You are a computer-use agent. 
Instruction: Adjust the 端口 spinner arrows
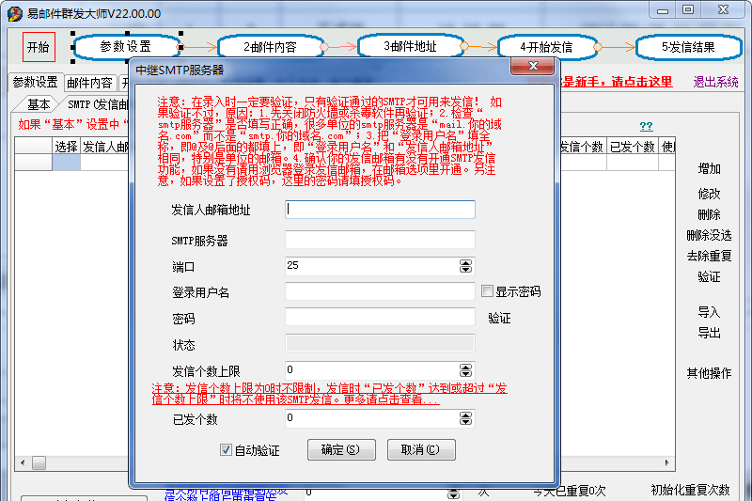(465, 266)
